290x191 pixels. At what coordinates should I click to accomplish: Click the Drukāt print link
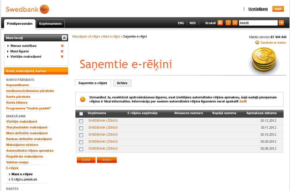pyautogui.click(x=211, y=23)
